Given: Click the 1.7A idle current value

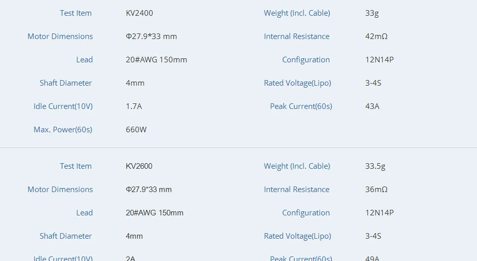Looking at the screenshot, I should coord(134,106).
